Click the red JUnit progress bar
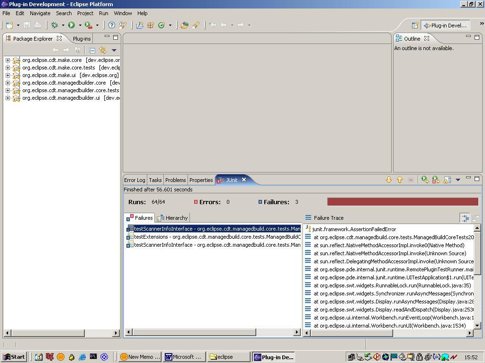Viewport: 485px width, 363px height. coord(403,202)
